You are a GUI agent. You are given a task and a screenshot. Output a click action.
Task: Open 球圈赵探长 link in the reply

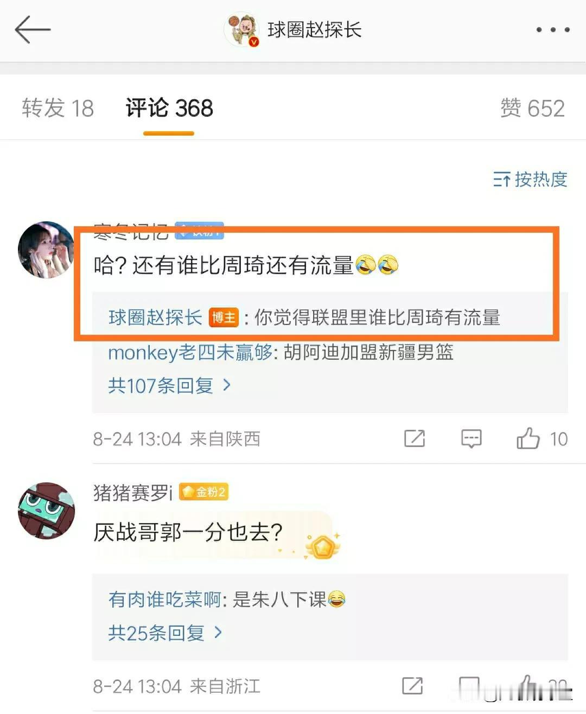pyautogui.click(x=155, y=317)
